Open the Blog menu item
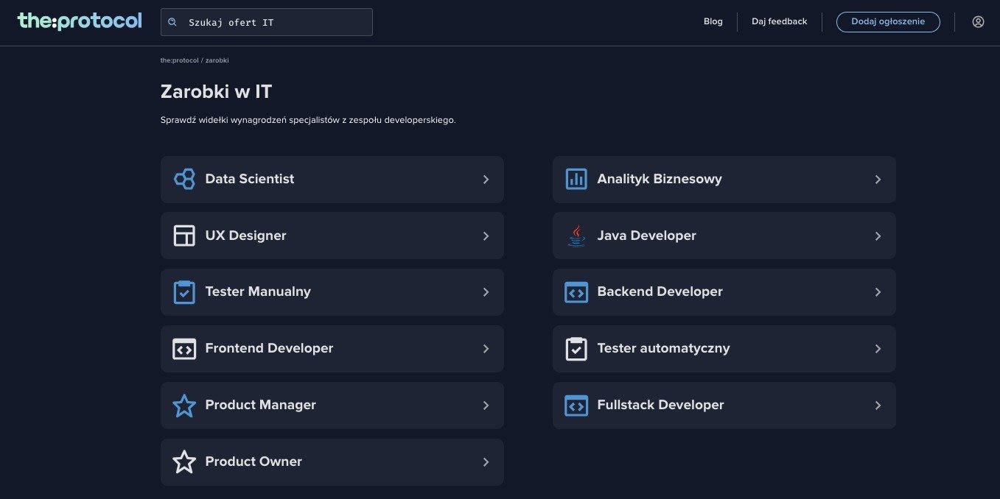1000x499 pixels. (x=713, y=21)
